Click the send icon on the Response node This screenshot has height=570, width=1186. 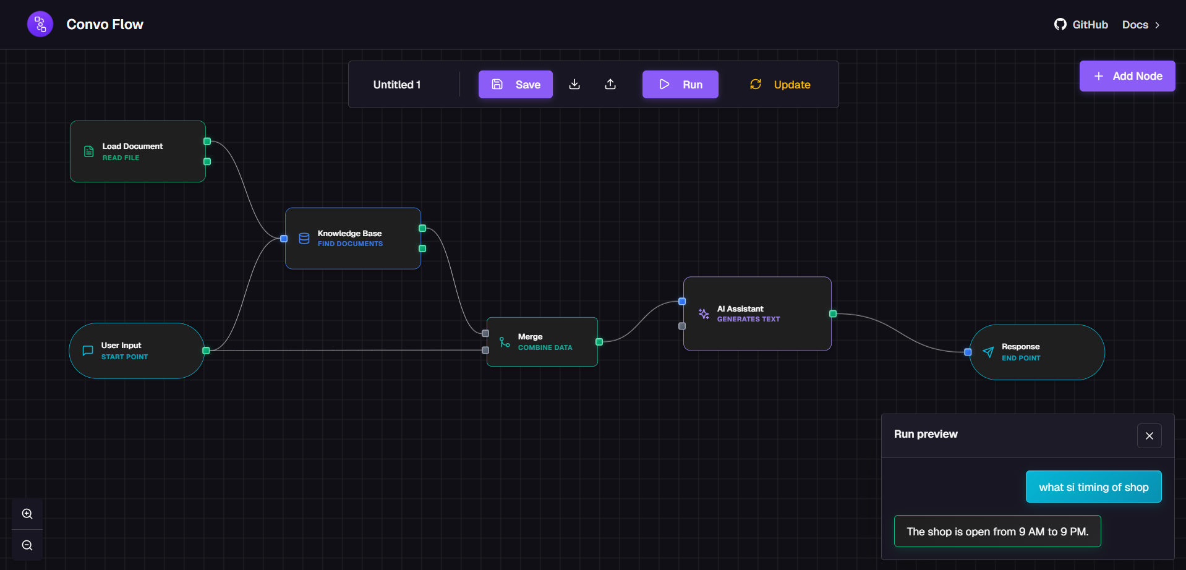[x=989, y=352]
